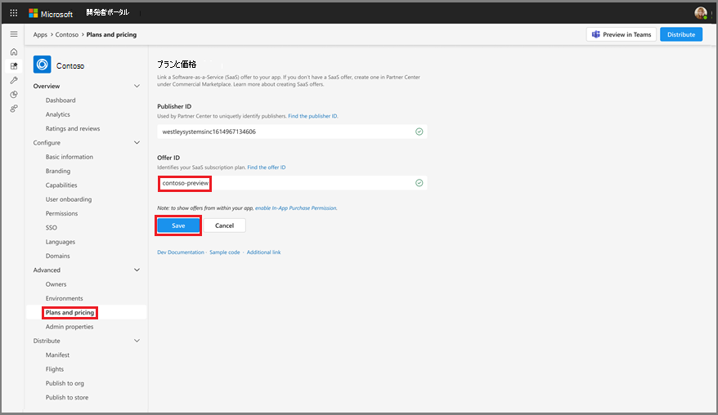The width and height of the screenshot is (718, 415).
Task: Open Permissions page
Action: click(x=61, y=214)
